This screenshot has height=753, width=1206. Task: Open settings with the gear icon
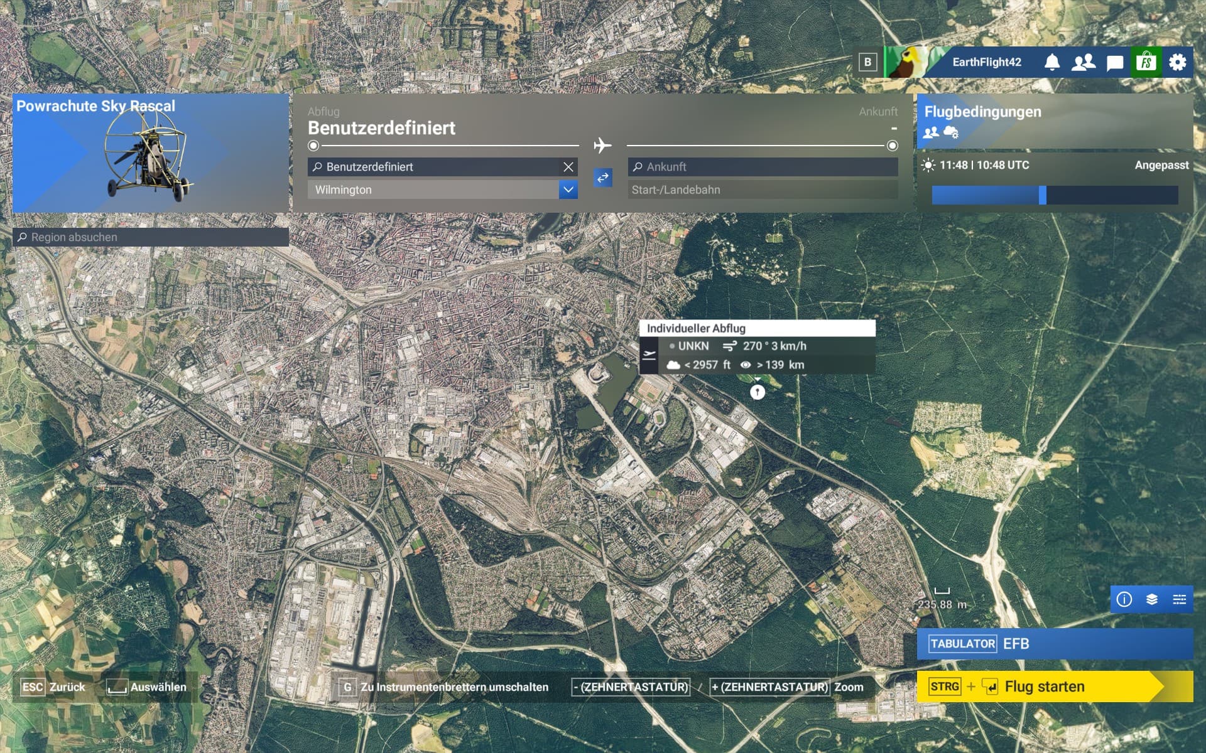tap(1178, 62)
